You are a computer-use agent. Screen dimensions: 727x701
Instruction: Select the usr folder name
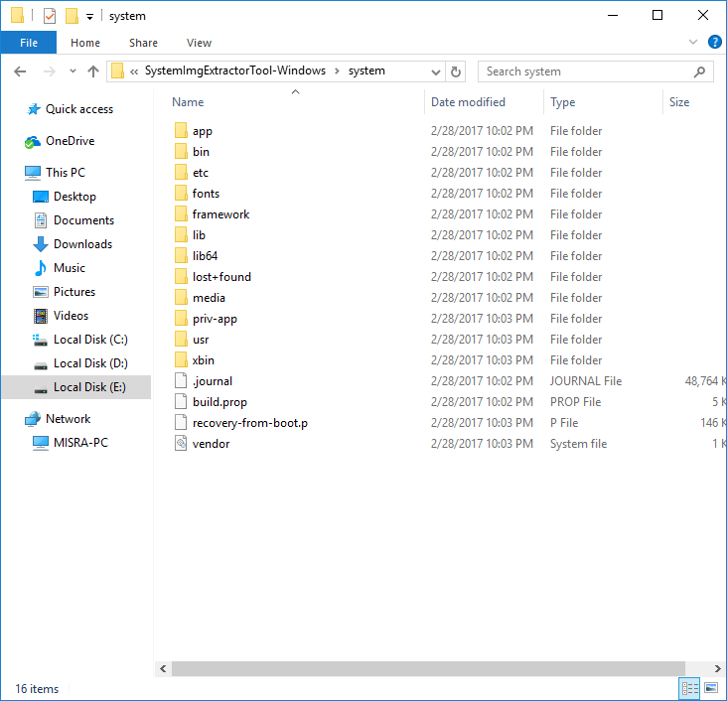[x=201, y=340]
